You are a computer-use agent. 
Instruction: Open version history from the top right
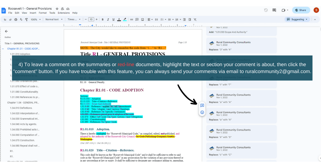pyautogui.click(x=266, y=10)
